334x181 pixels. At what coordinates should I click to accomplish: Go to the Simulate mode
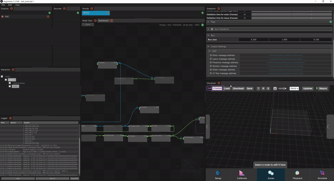(323, 174)
